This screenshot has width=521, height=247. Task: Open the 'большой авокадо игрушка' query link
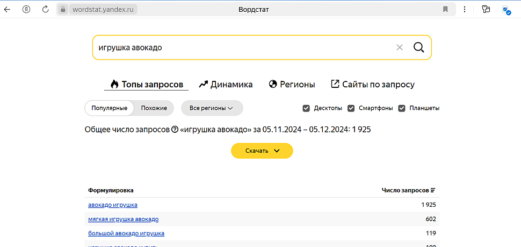[126, 234]
